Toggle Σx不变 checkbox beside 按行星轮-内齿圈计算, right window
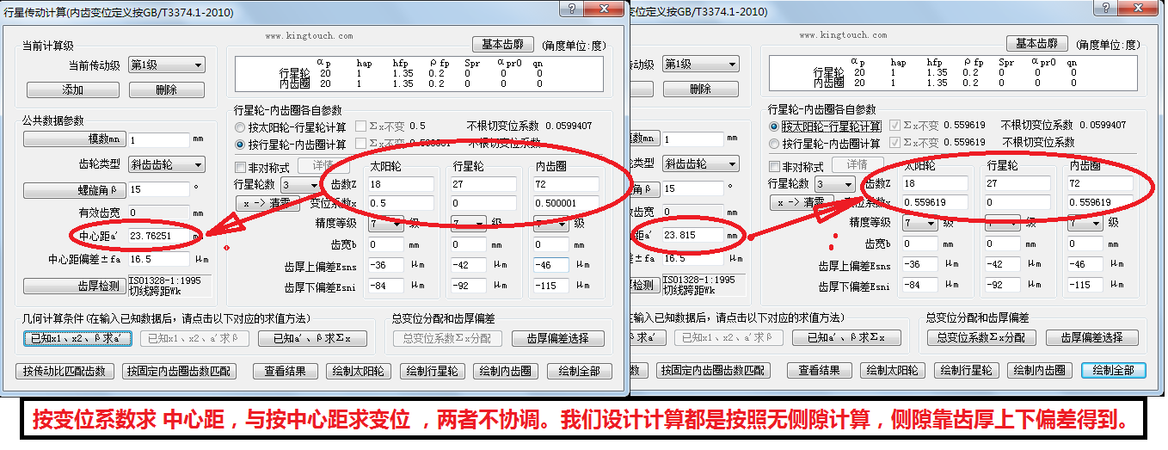The width and height of the screenshot is (1168, 450). (895, 143)
